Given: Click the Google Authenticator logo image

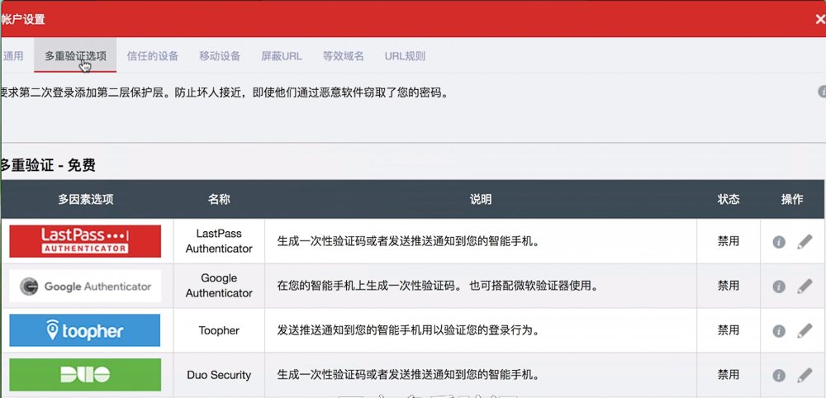Looking at the screenshot, I should pos(85,287).
